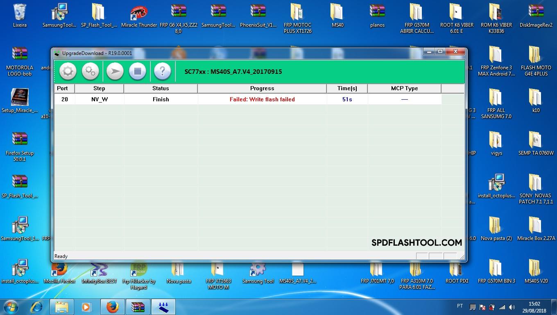Click the Port column header
Image resolution: width=557 pixels, height=315 pixels.
click(x=64, y=88)
